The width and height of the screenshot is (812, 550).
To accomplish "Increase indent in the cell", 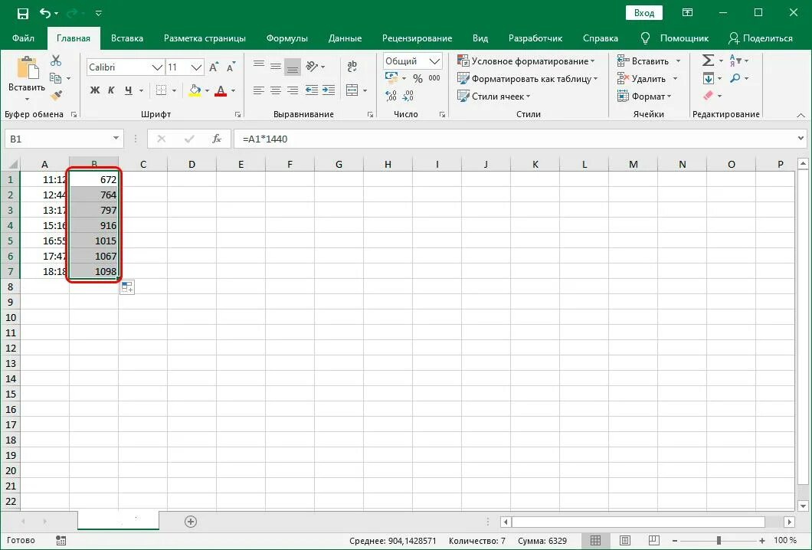I will [x=329, y=90].
